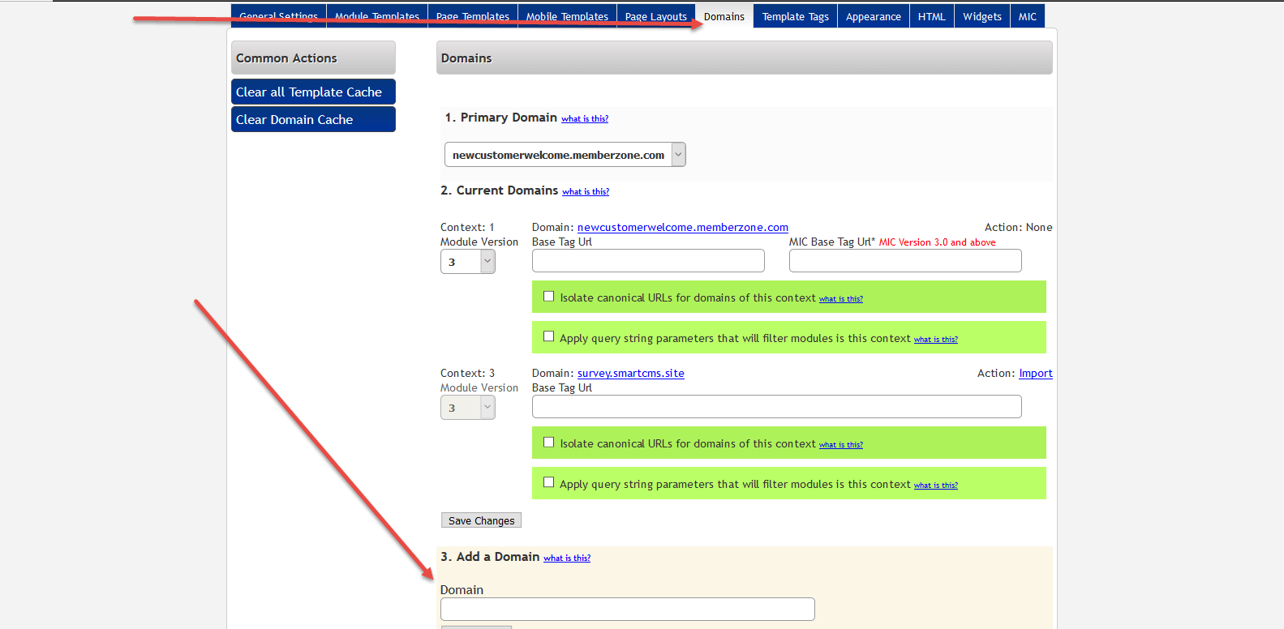Open the Widgets tab
This screenshot has height=629, width=1284.
(x=981, y=16)
